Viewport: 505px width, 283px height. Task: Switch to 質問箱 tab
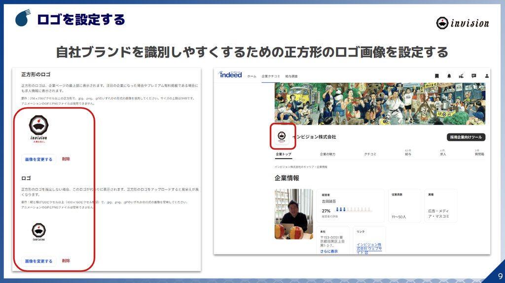479,153
